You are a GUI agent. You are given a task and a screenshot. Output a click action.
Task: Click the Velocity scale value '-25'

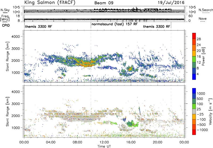pyautogui.click(x=200, y=114)
